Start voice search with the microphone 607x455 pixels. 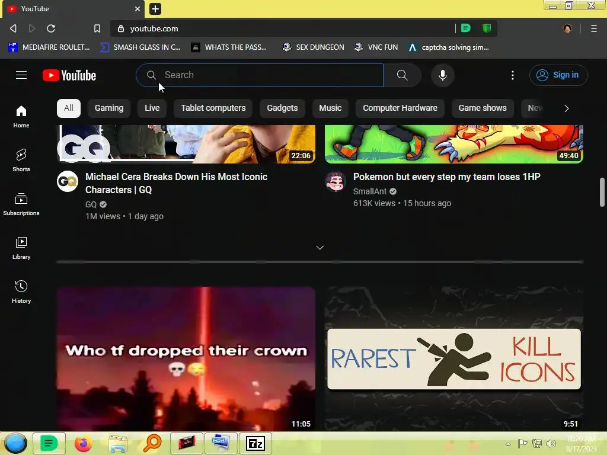(442, 75)
